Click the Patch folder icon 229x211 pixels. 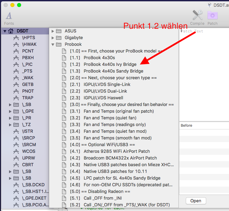pos(213,15)
